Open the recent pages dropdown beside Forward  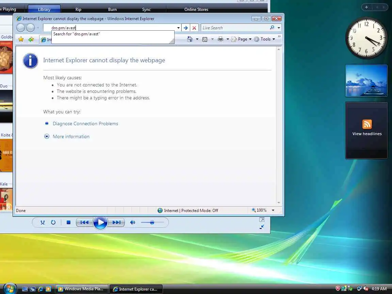click(x=38, y=28)
